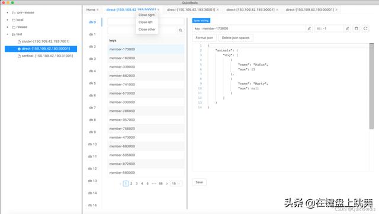Select key member-741000

(146, 85)
